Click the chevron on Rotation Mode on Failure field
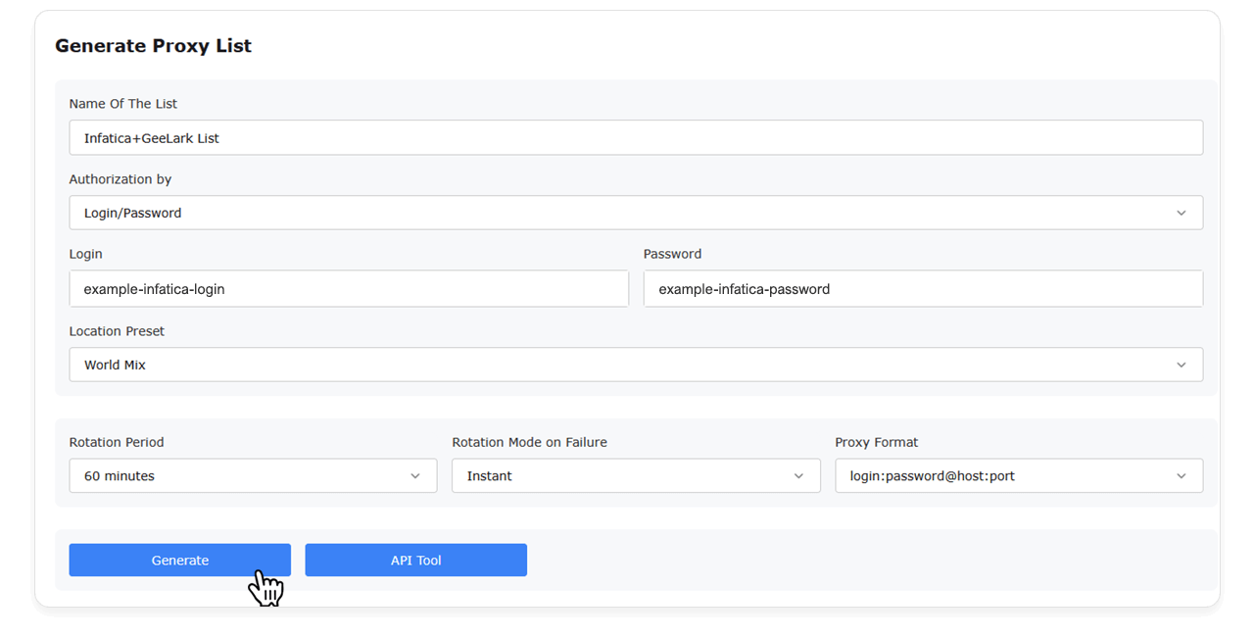This screenshot has height=637, width=1254. 798,475
